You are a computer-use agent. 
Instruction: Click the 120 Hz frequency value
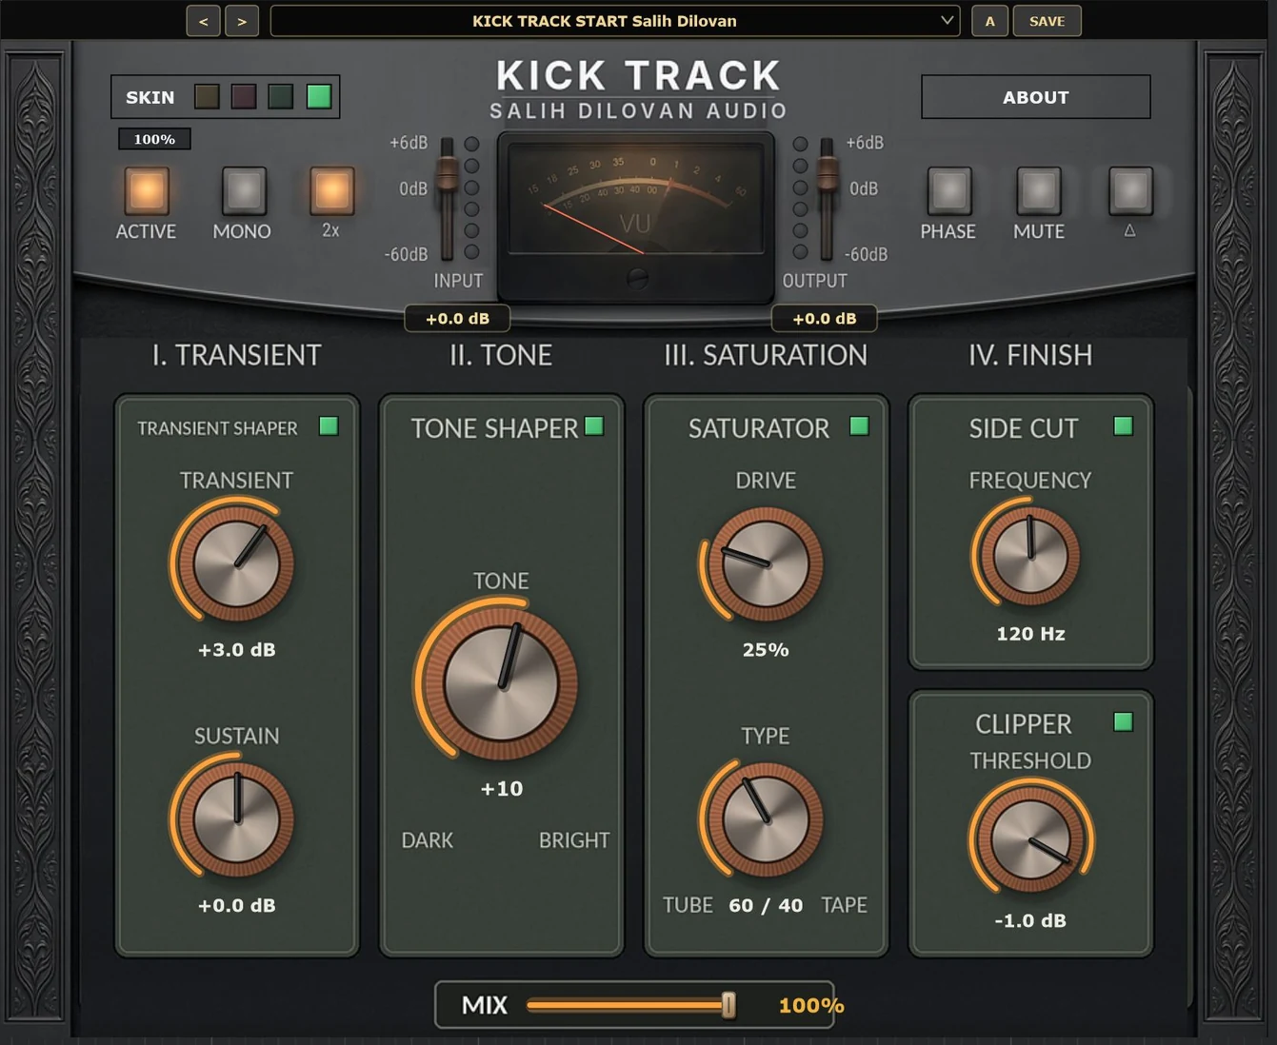pyautogui.click(x=1030, y=634)
